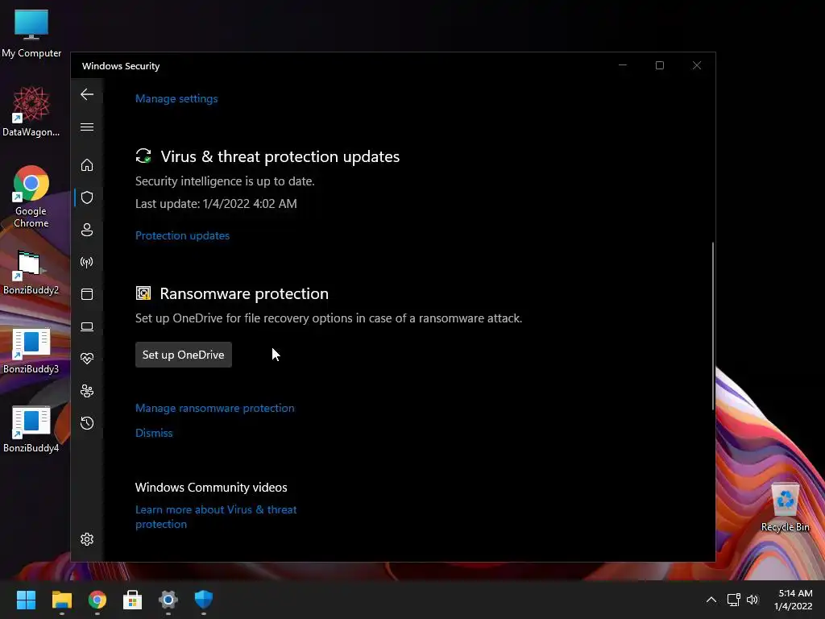Viewport: 825px width, 619px height.
Task: Select Google Chrome desktop shortcut
Action: point(31,197)
